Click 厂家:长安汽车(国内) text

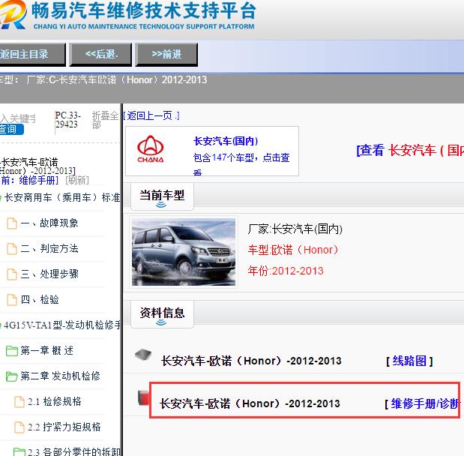295,229
